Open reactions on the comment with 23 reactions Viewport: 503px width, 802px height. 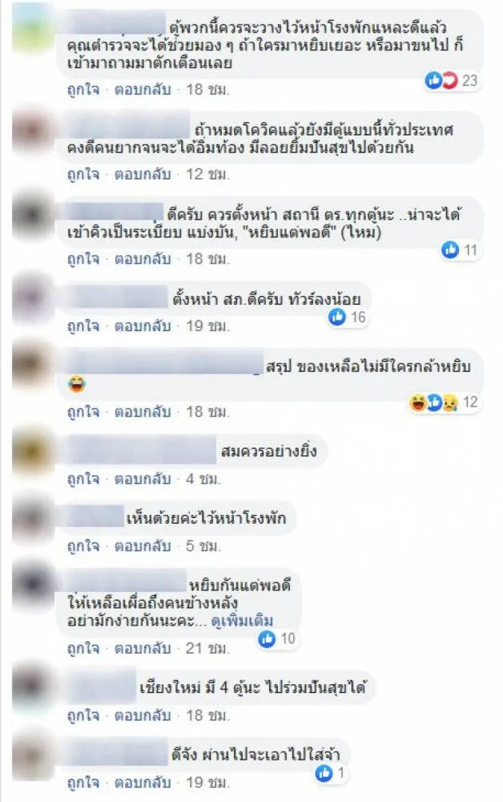coord(451,80)
